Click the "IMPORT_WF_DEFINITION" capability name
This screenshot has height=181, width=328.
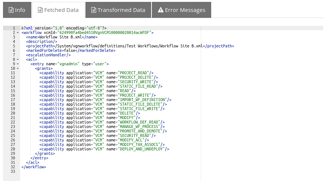tap(142, 100)
